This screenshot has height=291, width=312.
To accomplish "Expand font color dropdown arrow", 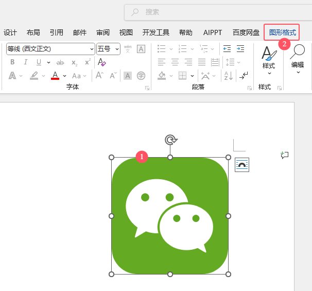I will (x=64, y=76).
